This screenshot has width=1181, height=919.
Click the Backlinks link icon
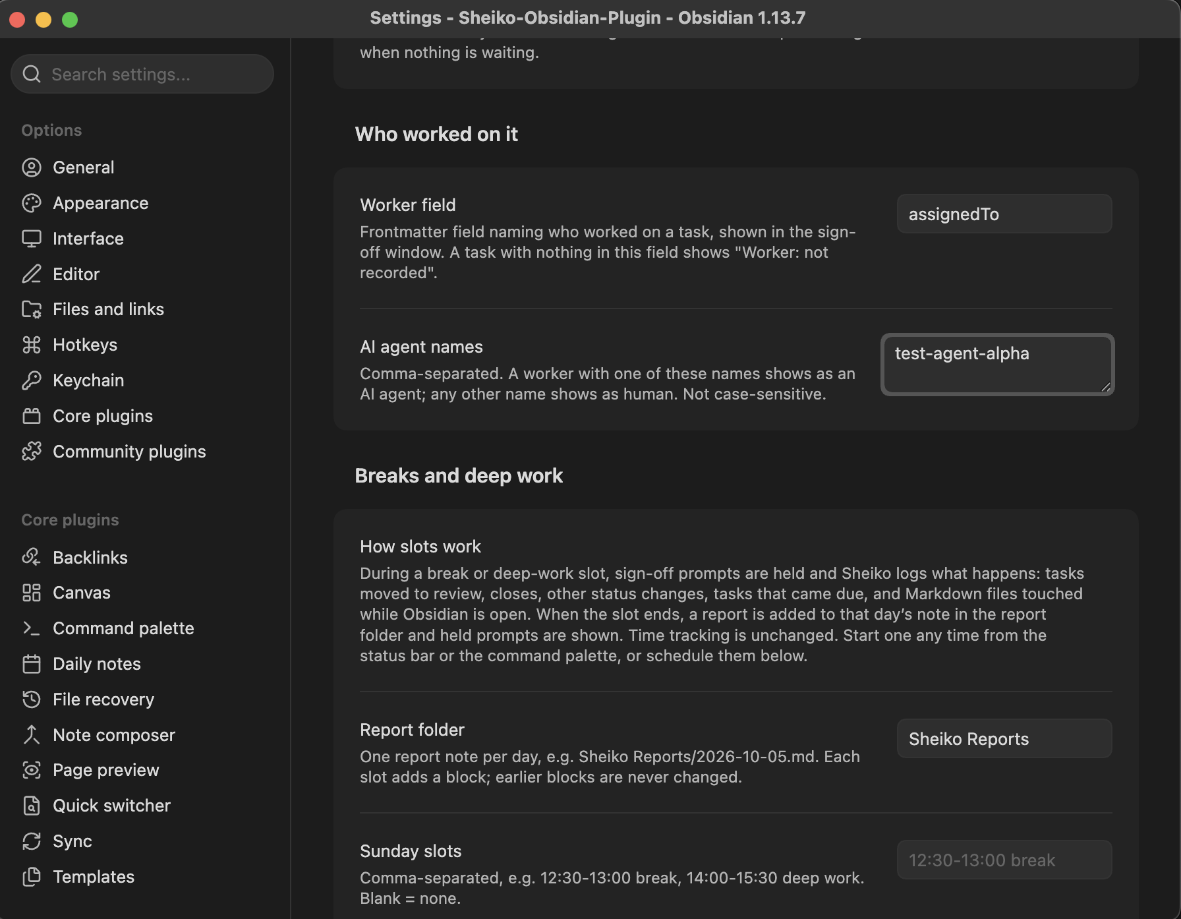[x=32, y=558]
